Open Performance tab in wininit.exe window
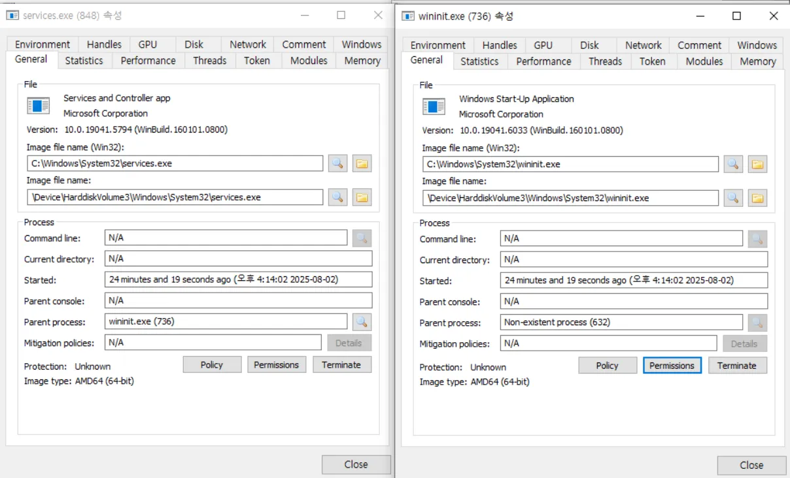 [x=544, y=61]
